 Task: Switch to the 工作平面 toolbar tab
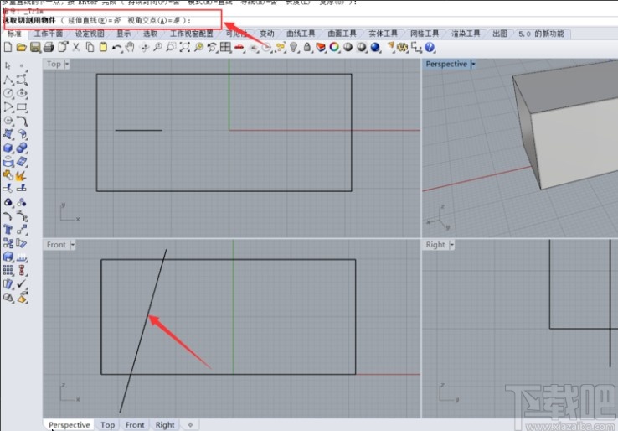[48, 34]
